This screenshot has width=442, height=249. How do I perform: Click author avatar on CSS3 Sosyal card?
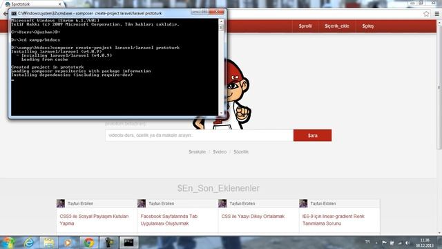click(x=61, y=203)
